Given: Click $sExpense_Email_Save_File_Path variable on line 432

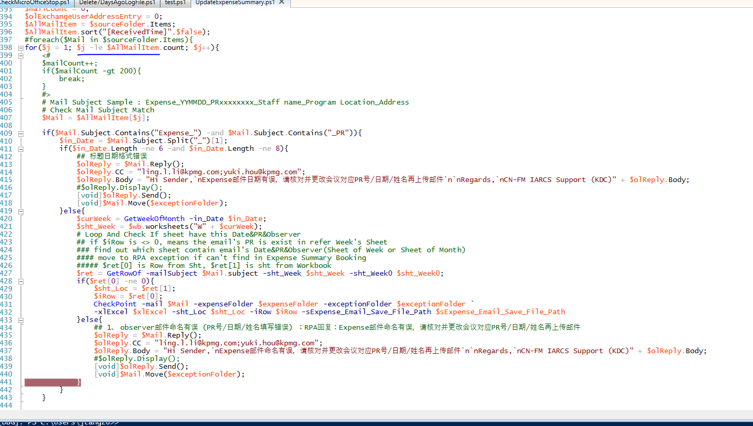Looking at the screenshot, I should click(x=501, y=312).
